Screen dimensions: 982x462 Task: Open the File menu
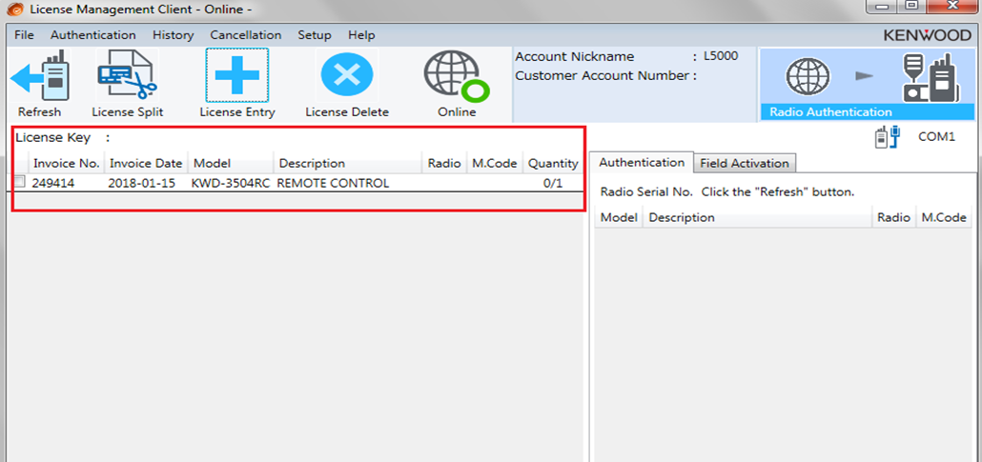[24, 35]
